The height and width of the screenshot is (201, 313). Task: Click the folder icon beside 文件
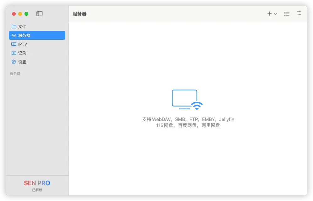[x=14, y=26]
